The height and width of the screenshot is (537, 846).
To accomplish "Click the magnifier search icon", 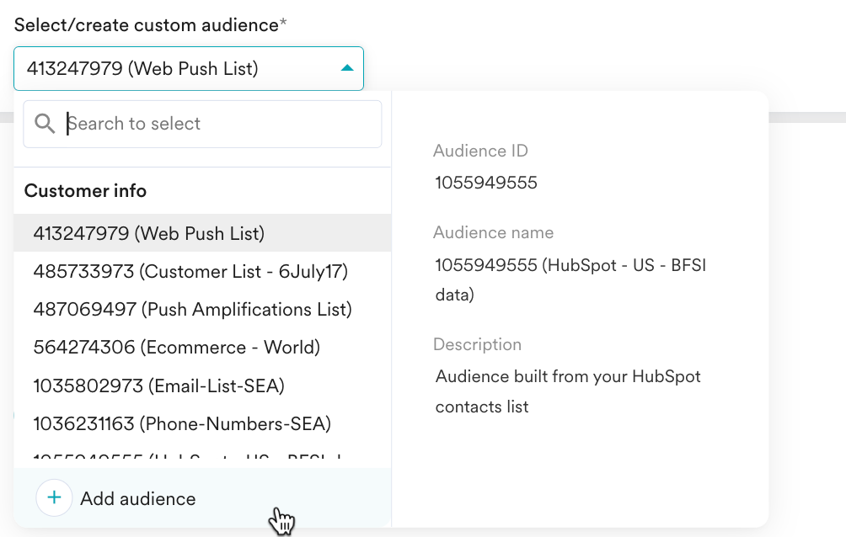I will [x=45, y=124].
